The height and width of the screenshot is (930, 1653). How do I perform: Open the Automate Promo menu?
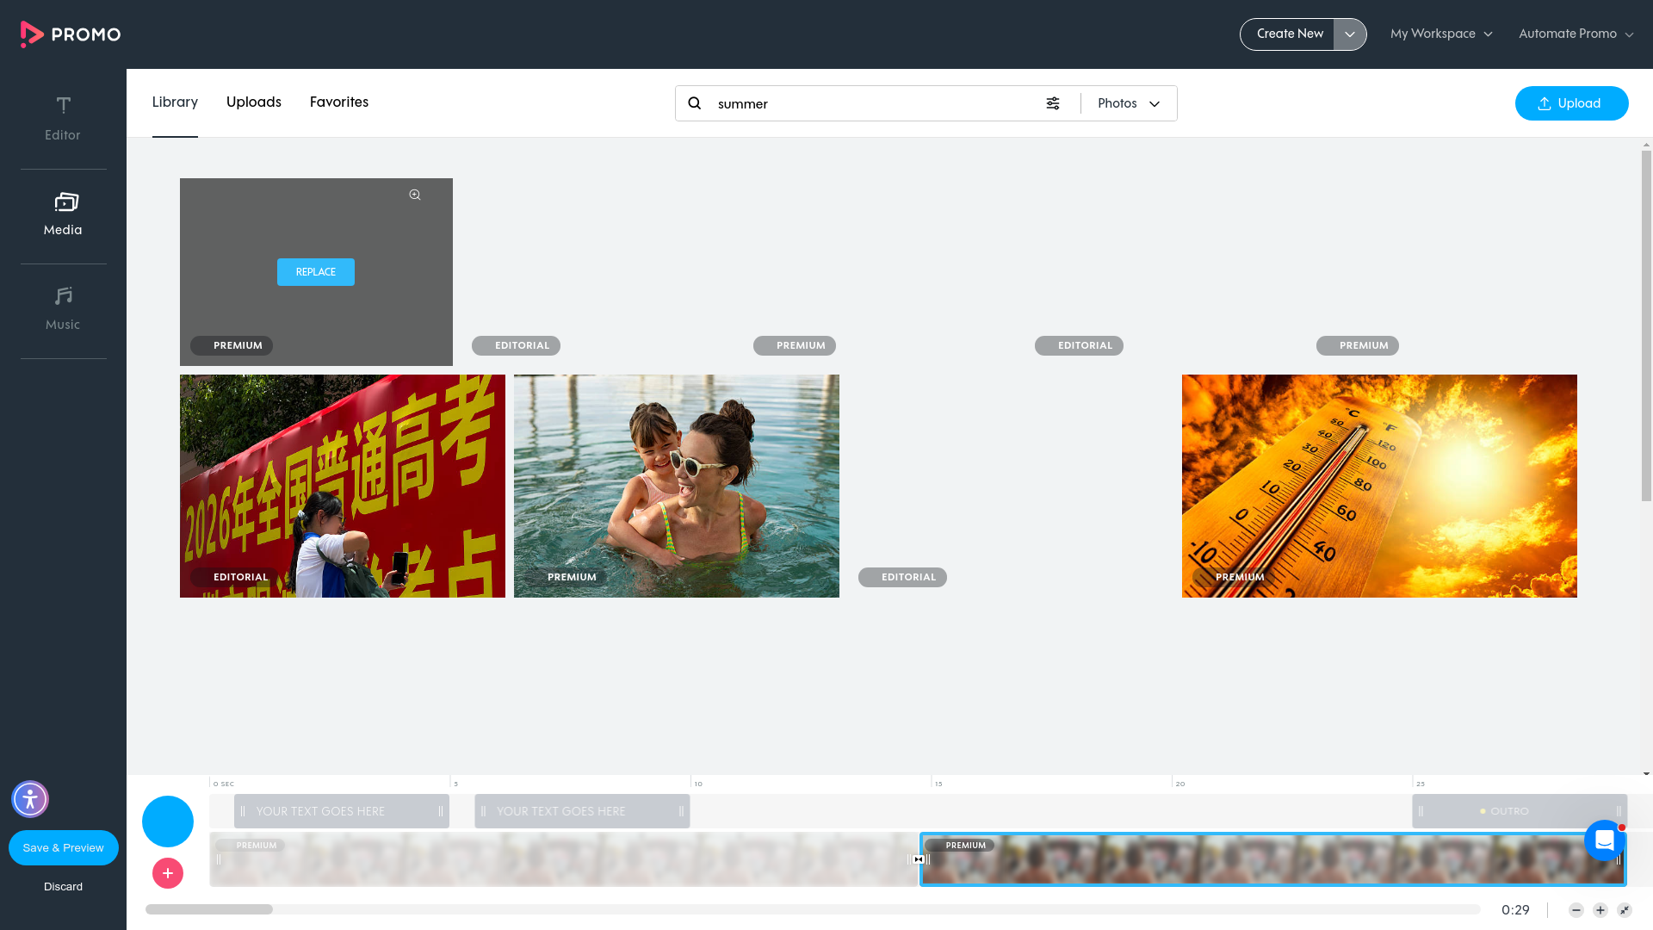[x=1576, y=34]
